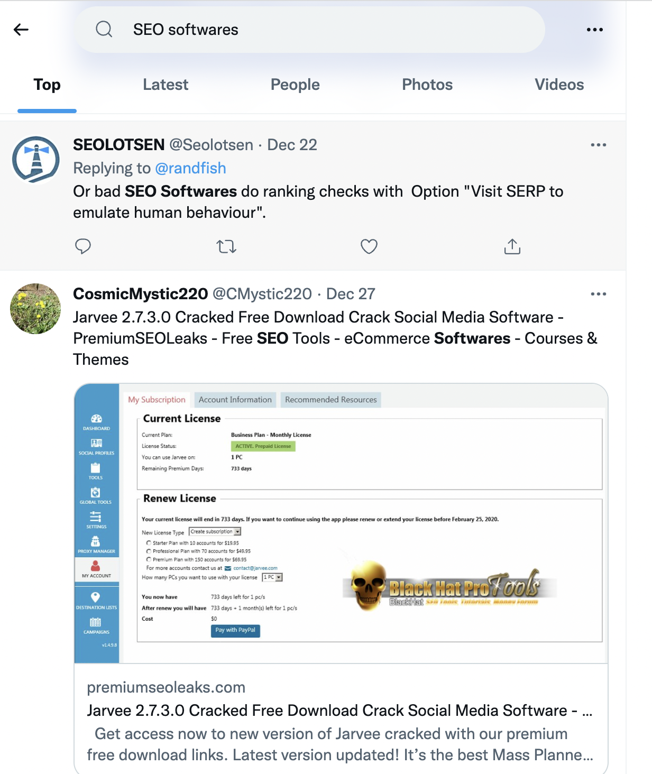Screen dimensions: 652x774
Task: Open more options on CosmicMystic220 tweet
Action: [x=599, y=294]
